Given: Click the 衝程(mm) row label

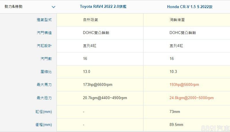Looking at the screenshot, I should click(x=44, y=125).
